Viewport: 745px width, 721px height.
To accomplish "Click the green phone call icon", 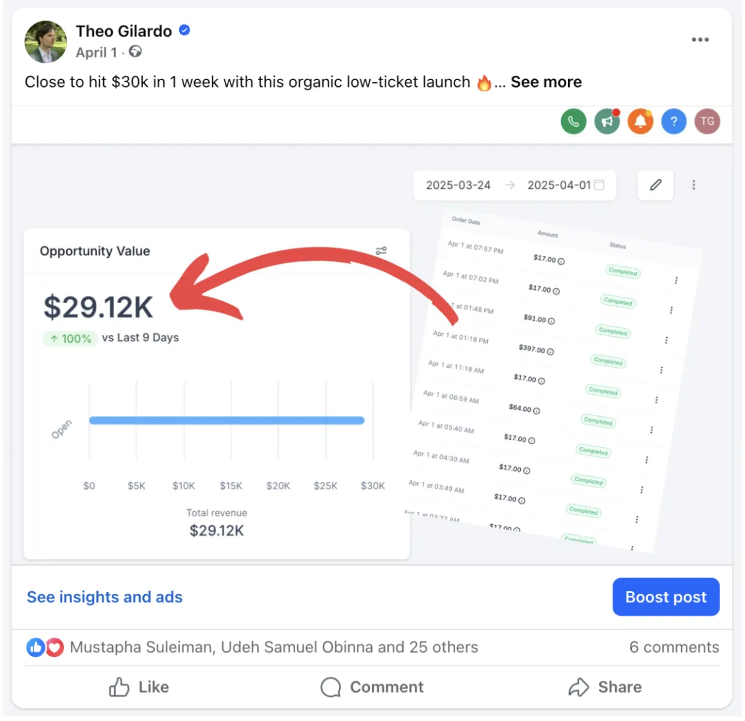I will tap(574, 121).
